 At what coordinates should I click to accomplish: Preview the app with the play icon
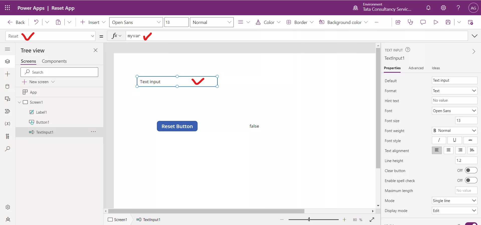pos(436,22)
